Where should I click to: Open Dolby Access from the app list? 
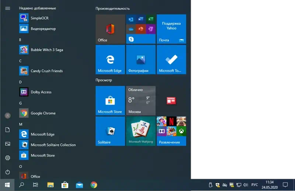coord(41,92)
